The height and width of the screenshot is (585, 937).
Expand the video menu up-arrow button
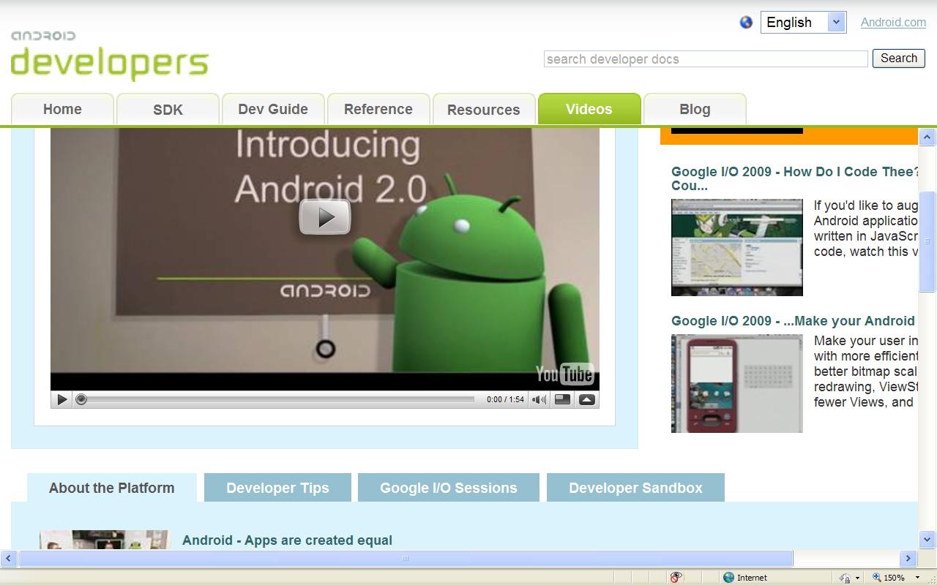pos(586,399)
